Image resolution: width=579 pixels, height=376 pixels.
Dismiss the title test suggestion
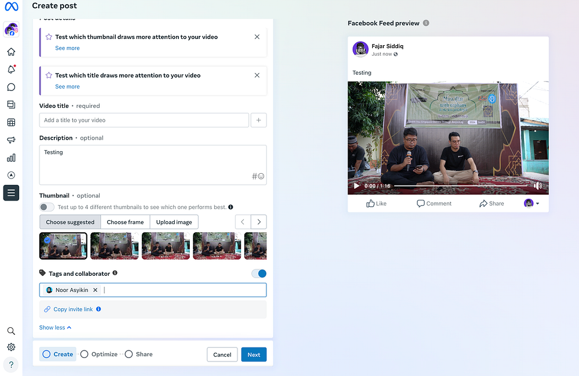tap(257, 75)
